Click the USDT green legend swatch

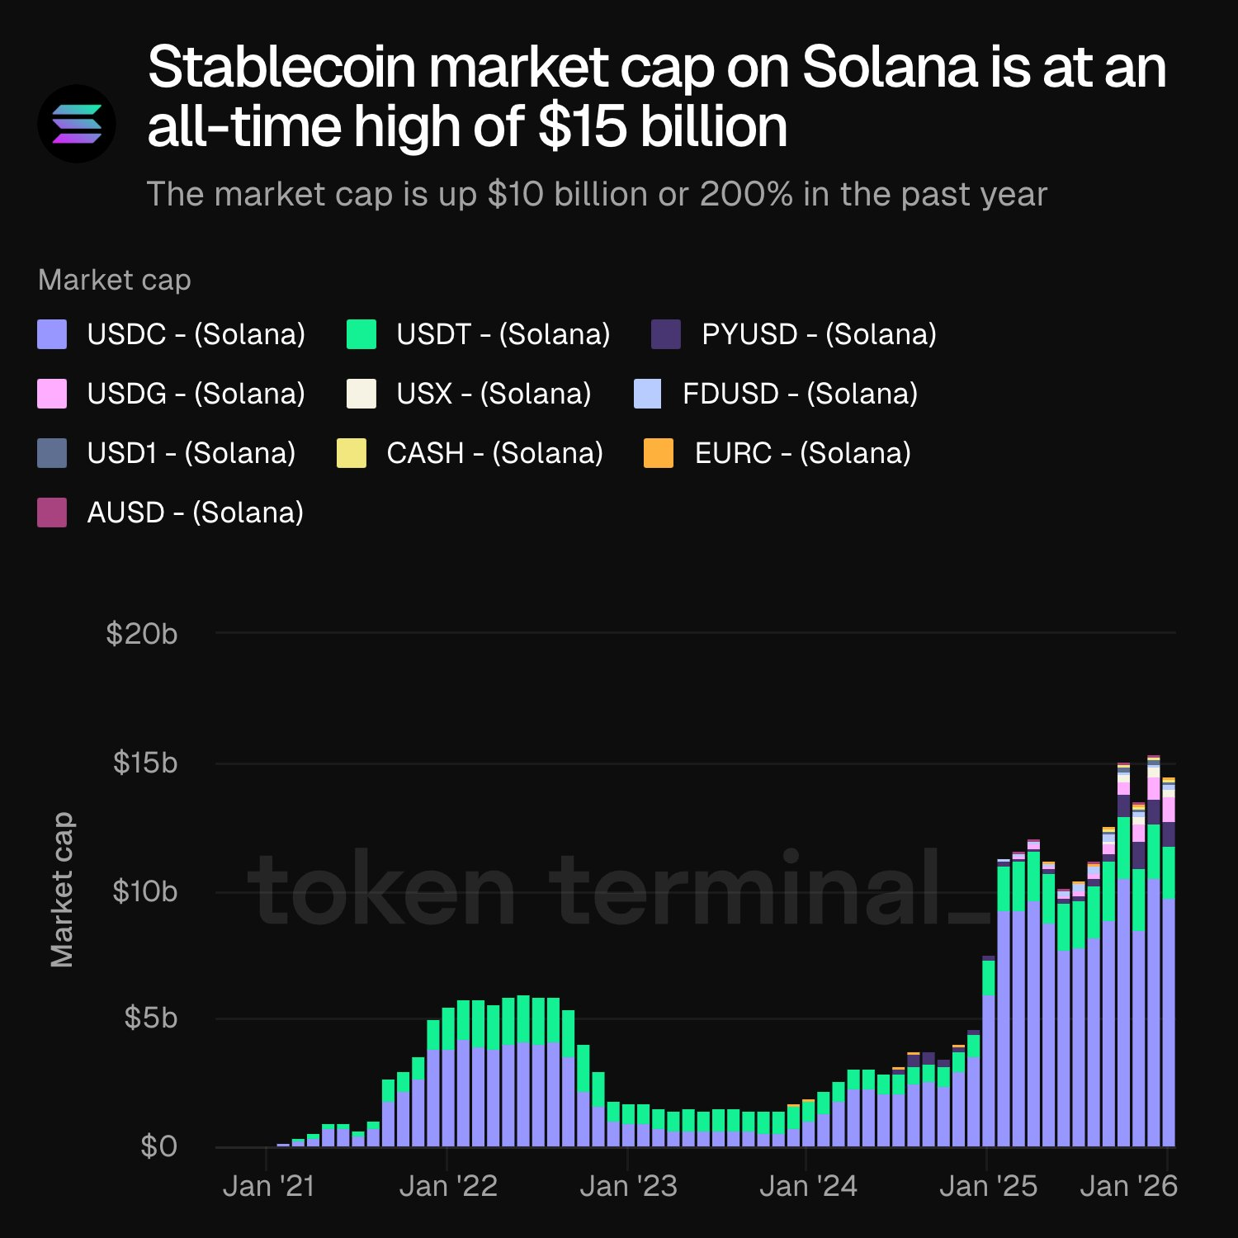[x=361, y=334]
